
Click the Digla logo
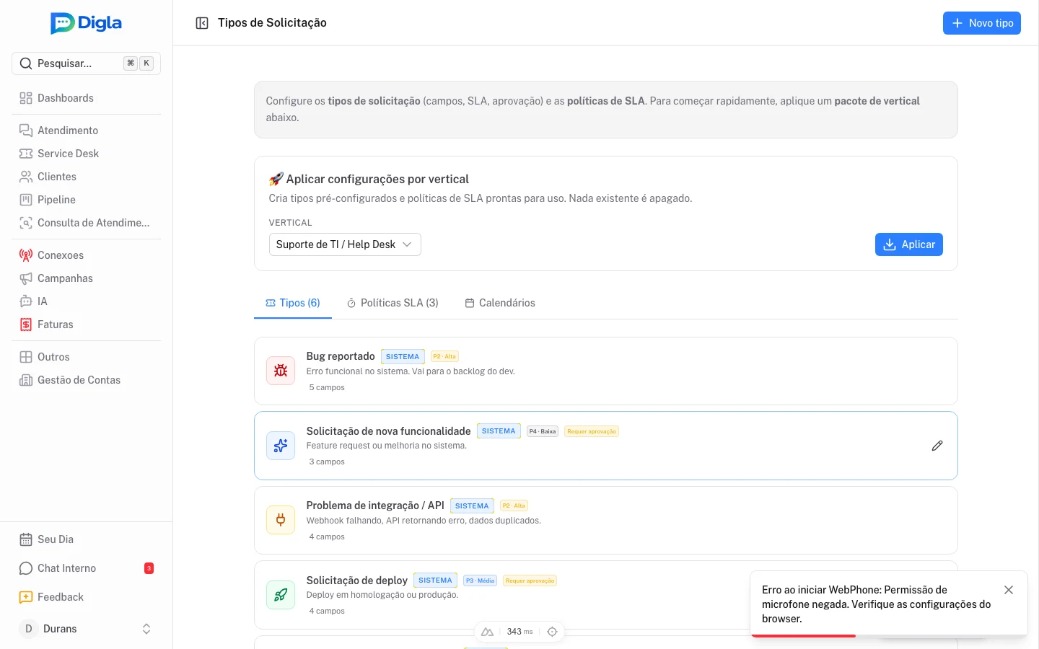click(x=87, y=23)
